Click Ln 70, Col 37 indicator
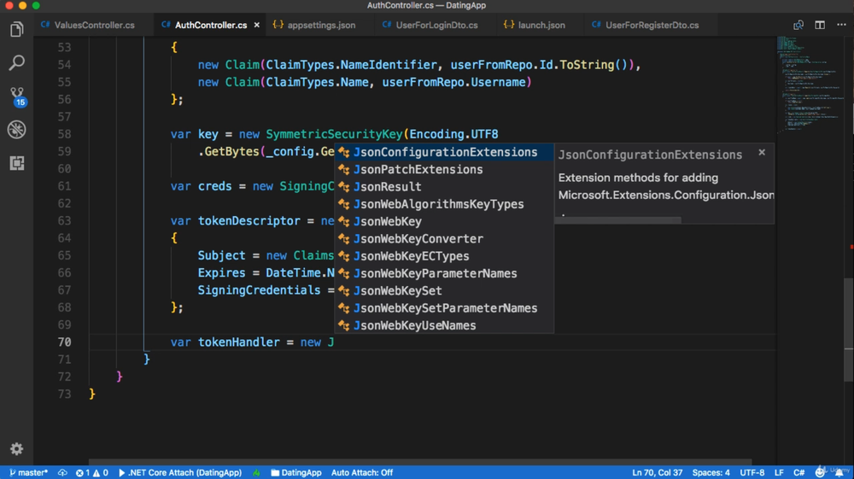Viewport: 854px width, 479px height. click(657, 472)
